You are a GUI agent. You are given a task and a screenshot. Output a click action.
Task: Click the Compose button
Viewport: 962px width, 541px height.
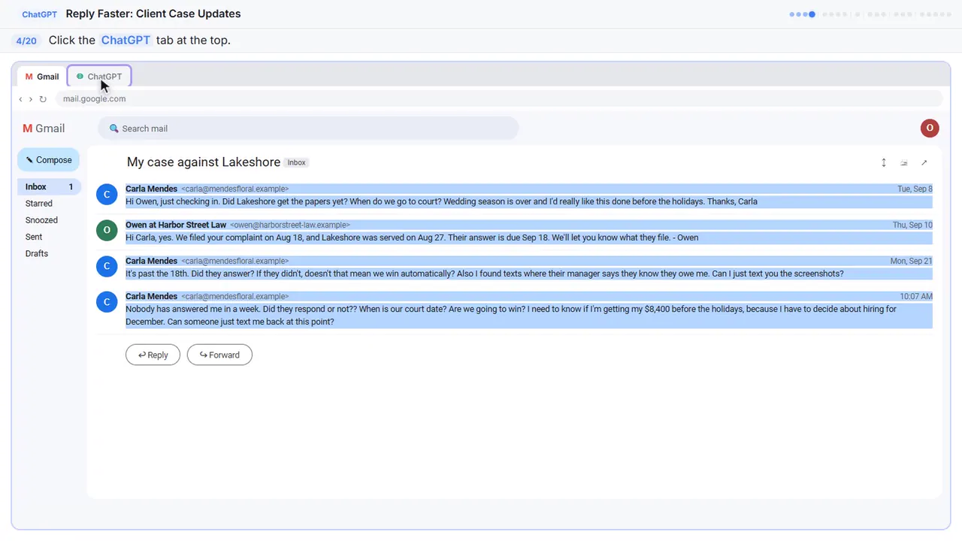click(x=49, y=160)
